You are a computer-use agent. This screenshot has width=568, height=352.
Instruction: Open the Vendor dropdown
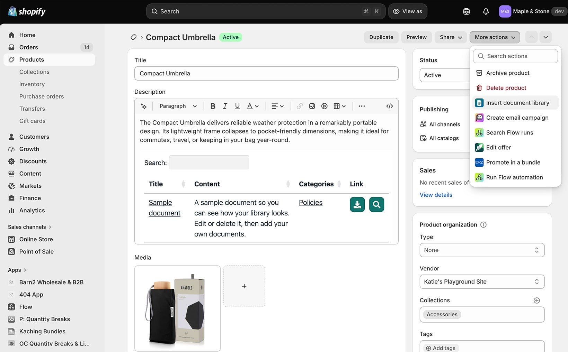pos(482,281)
